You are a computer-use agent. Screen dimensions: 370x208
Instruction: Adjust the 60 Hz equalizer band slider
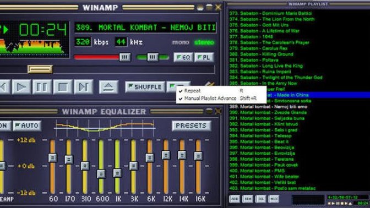click(52, 157)
